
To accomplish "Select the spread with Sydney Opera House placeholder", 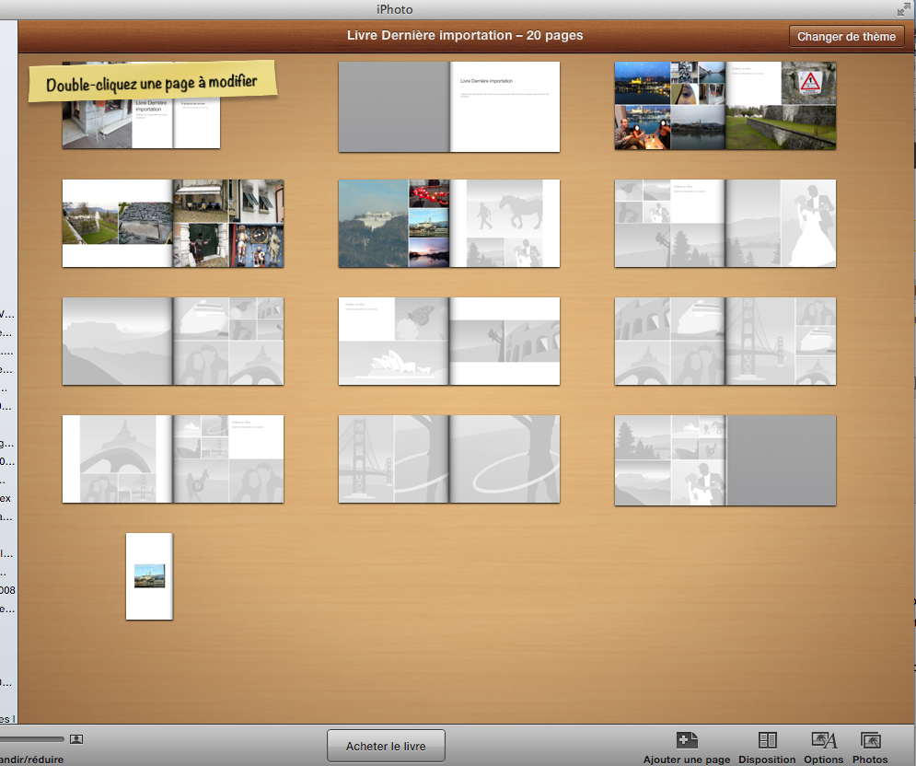I will point(449,341).
